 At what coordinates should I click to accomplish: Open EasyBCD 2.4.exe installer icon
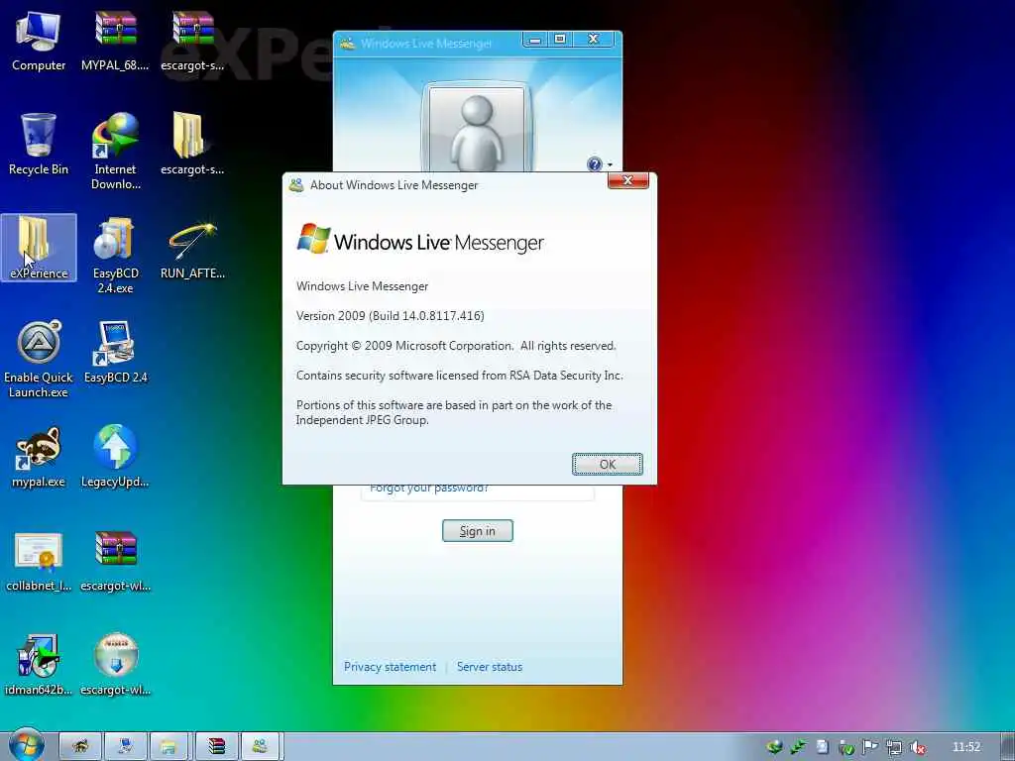(115, 255)
